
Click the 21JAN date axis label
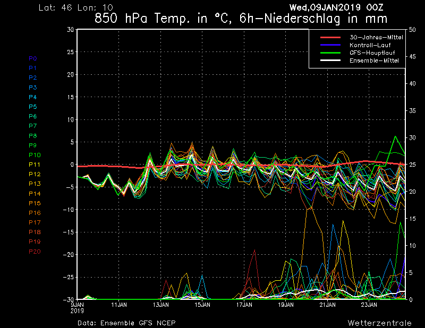pos(327,305)
